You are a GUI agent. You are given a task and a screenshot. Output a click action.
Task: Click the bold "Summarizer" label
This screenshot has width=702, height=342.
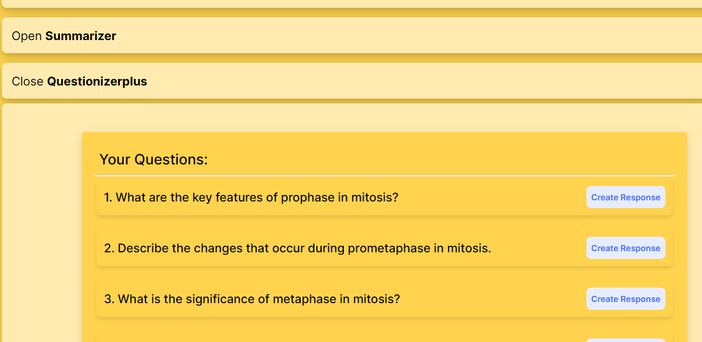(81, 36)
